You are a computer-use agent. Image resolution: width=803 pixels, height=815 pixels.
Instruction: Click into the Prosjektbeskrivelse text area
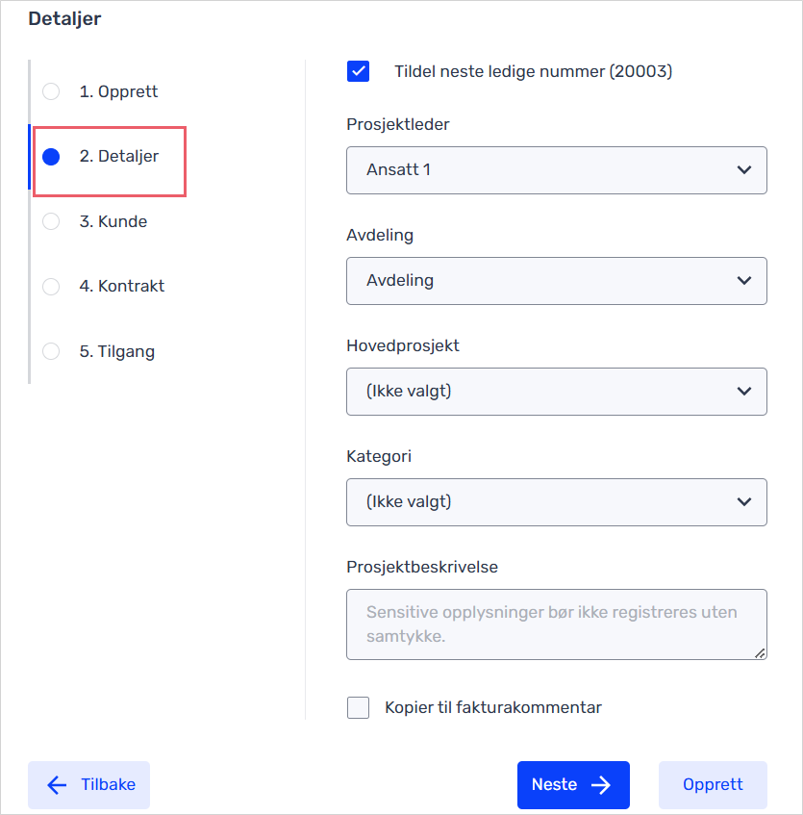(557, 624)
